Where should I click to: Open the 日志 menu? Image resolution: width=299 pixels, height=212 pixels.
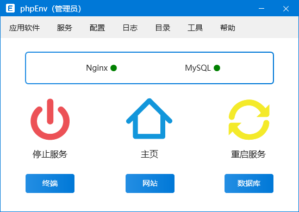[130, 28]
